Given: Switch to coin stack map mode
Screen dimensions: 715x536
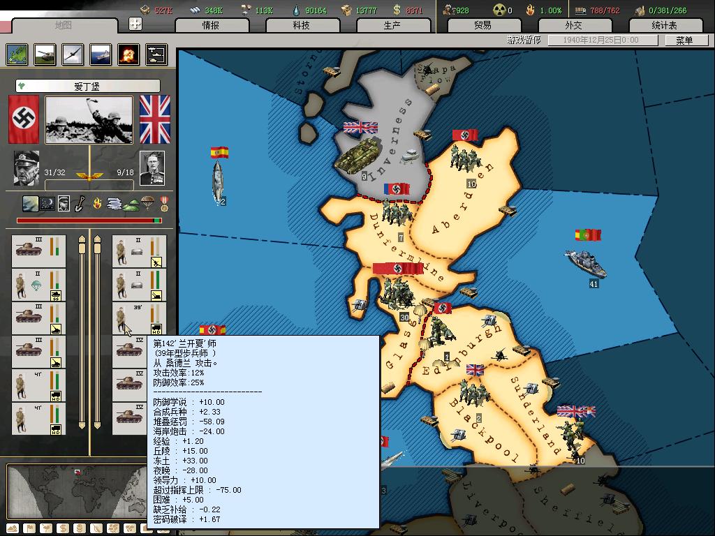Looking at the screenshot, I should 80,529.
